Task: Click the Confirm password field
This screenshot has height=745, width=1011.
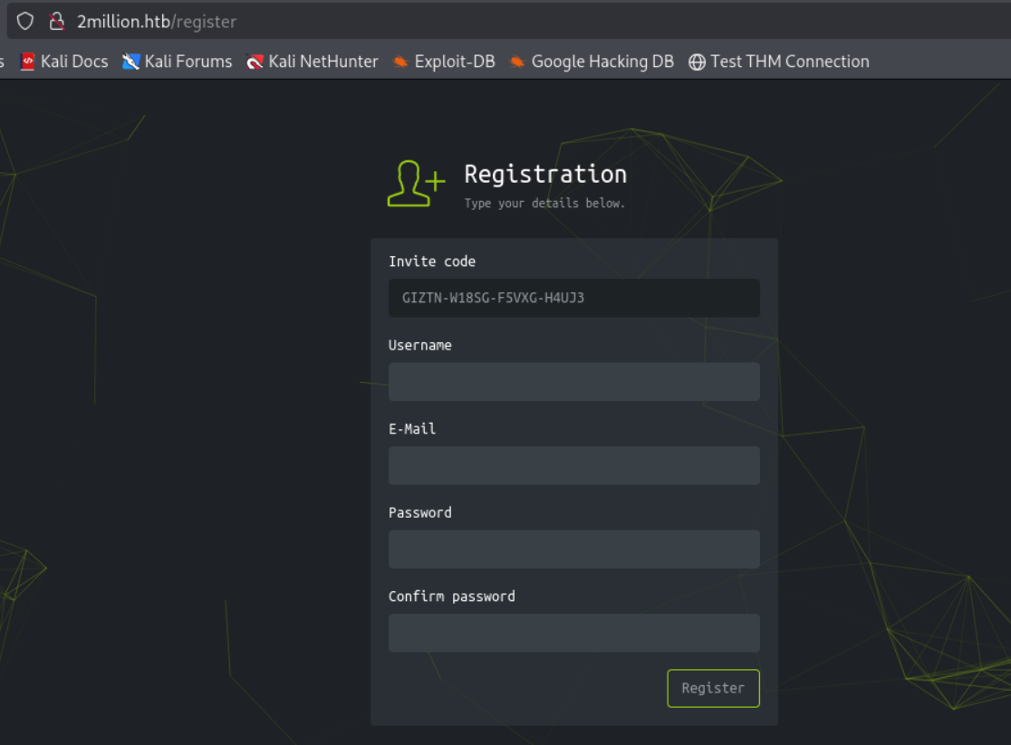Action: point(573,633)
